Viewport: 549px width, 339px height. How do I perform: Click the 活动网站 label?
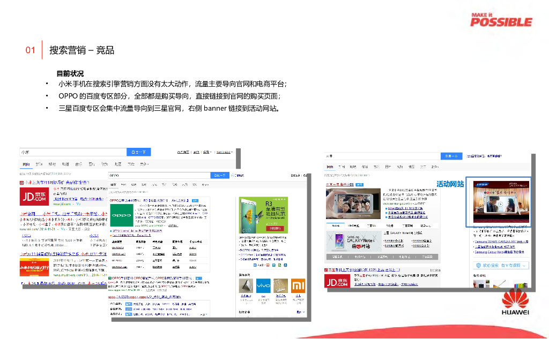[x=450, y=184]
